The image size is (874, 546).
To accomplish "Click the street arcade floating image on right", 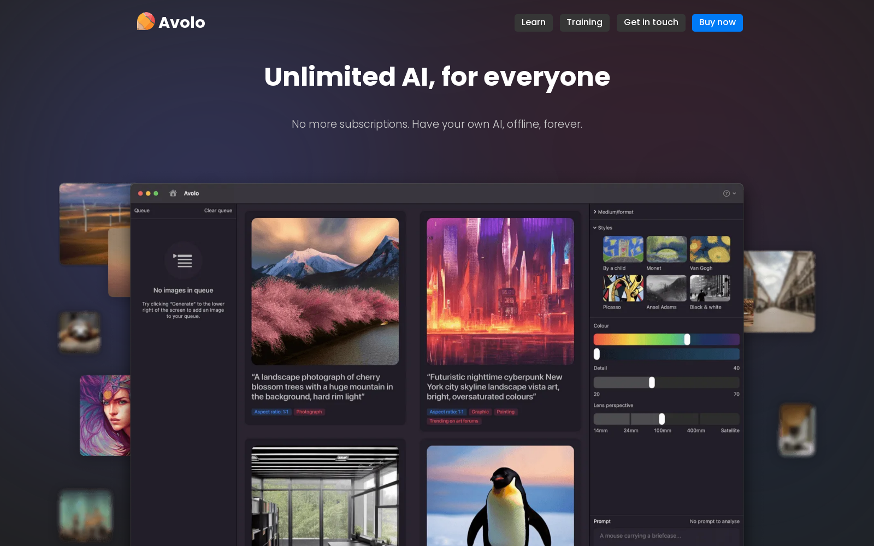I will pos(779,292).
